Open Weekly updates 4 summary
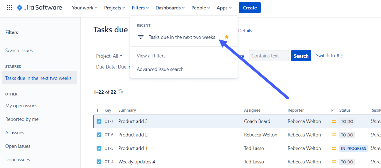381x168 pixels. coord(137,162)
